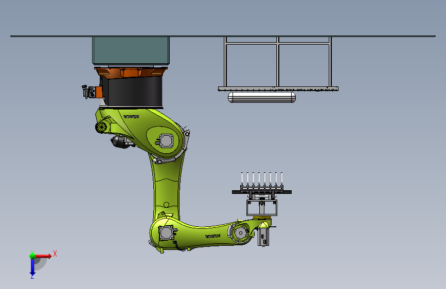Click the mirrored KUKA logo on the forearm
Screen dimensions: 446x289
[x=212, y=236]
